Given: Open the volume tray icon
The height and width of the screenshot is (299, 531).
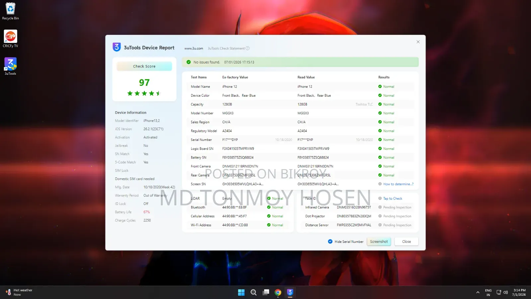Looking at the screenshot, I should [x=505, y=292].
